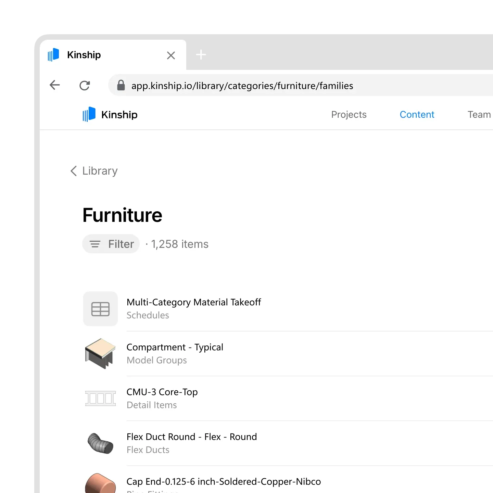Viewport: 493px width, 493px height.
Task: Reload the page with refresh icon
Action: (x=85, y=85)
